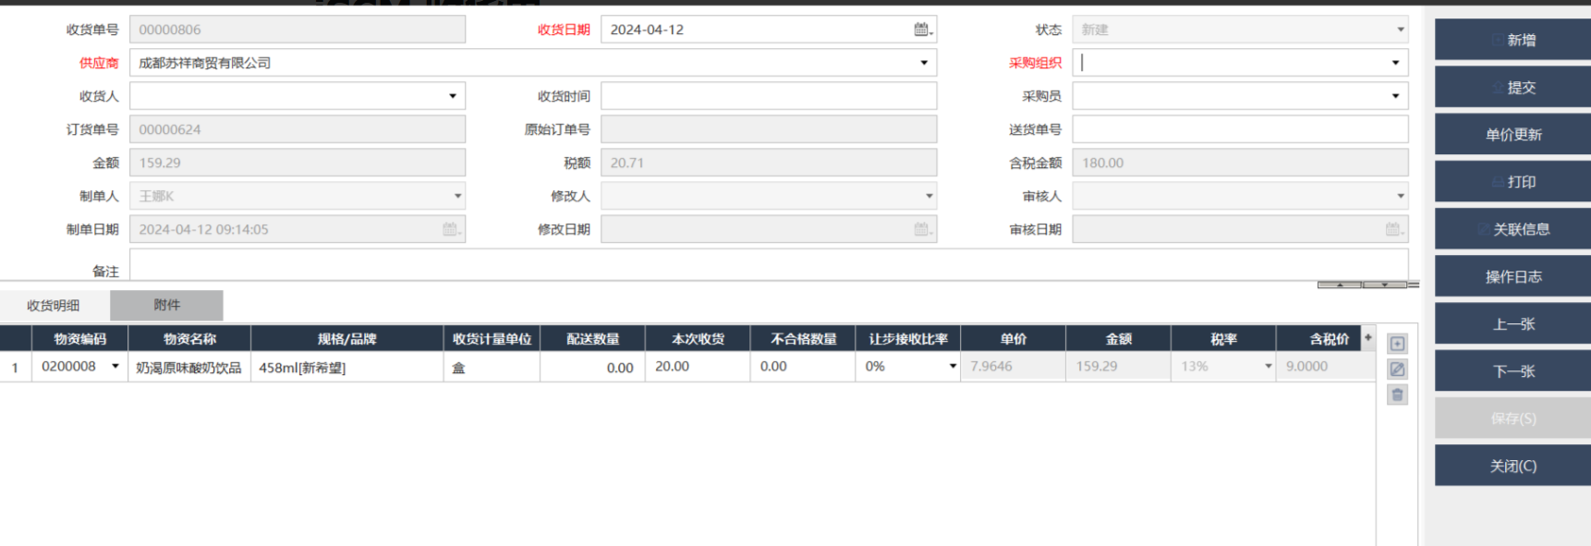Open the 收货日期 calendar picker icon
The height and width of the screenshot is (546, 1591).
[922, 30]
